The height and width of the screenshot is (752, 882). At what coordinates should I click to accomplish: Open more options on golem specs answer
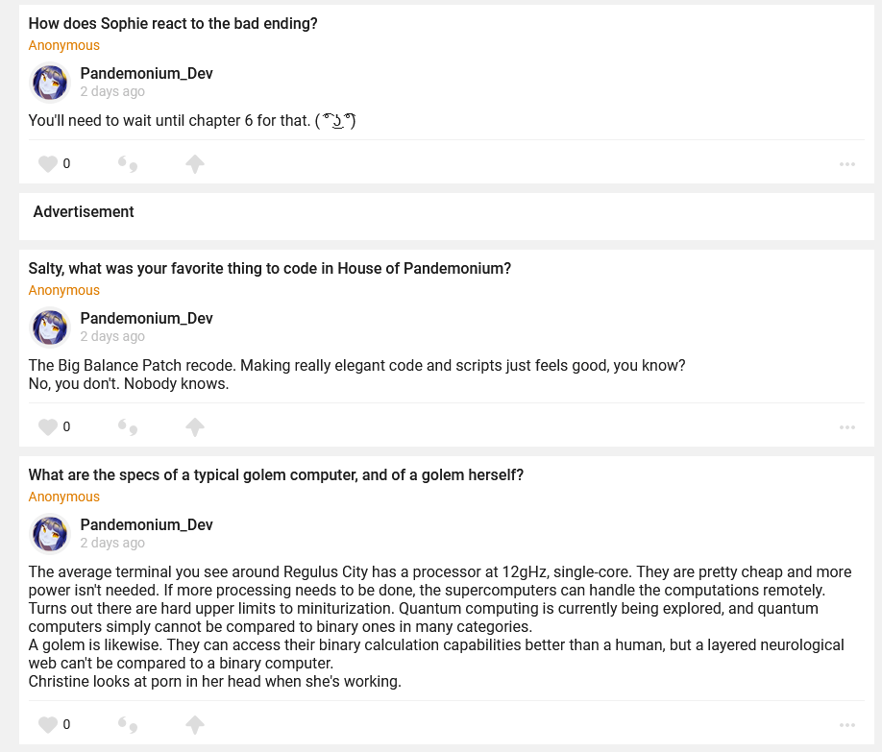(x=846, y=725)
